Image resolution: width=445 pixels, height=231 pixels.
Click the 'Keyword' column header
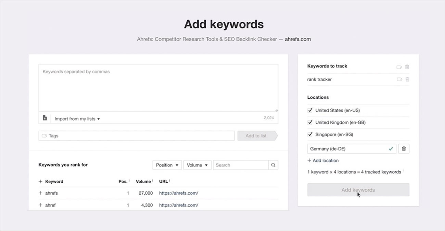(x=54, y=182)
